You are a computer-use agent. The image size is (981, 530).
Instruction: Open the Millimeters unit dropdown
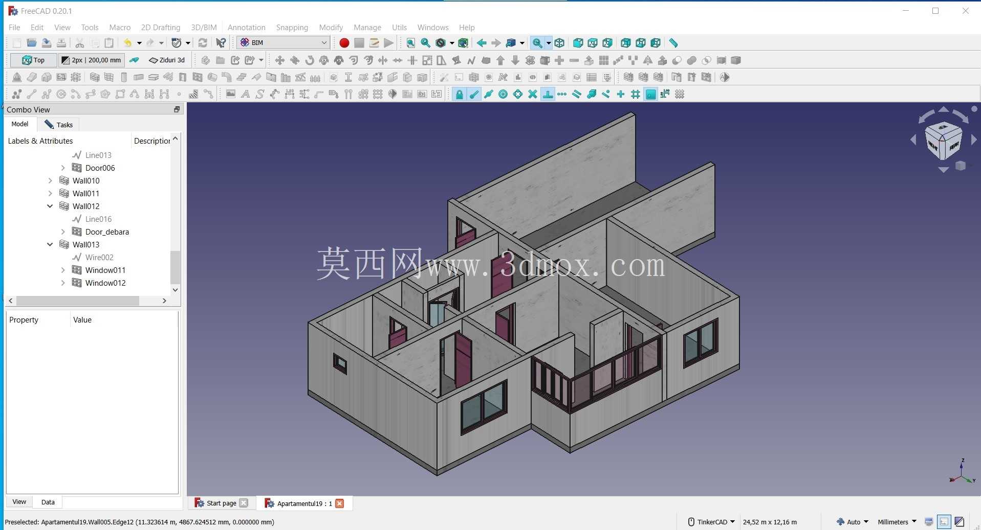897,522
